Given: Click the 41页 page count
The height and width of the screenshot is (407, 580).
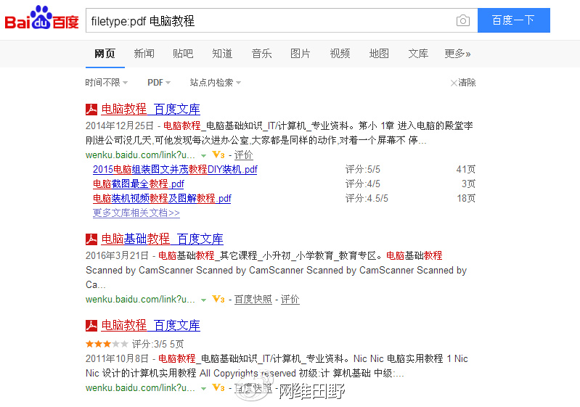Looking at the screenshot, I should tap(466, 169).
